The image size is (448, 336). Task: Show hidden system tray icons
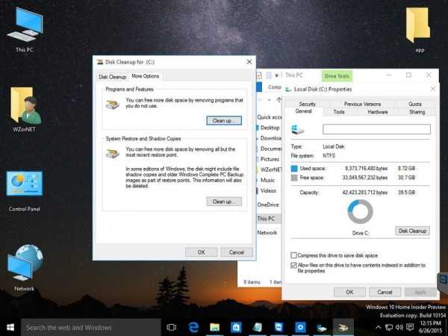pos(378,328)
